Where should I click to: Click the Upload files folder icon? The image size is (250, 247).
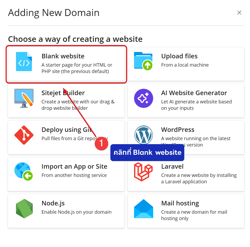143,61
